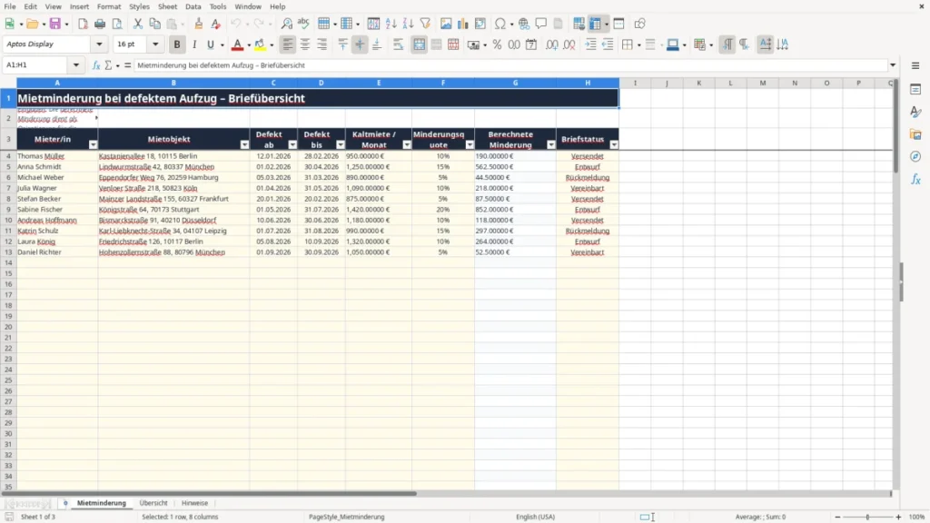The height and width of the screenshot is (523, 930).
Task: Open Name Box dropdown arrow
Action: (x=76, y=65)
